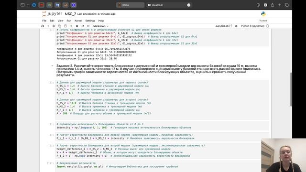This screenshot has height=172, width=306.
Task: Open the Settings menu
Action: click(x=90, y=21)
